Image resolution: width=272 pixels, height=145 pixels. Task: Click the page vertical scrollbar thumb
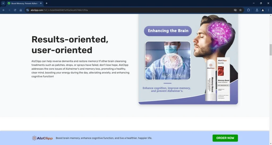point(270,50)
